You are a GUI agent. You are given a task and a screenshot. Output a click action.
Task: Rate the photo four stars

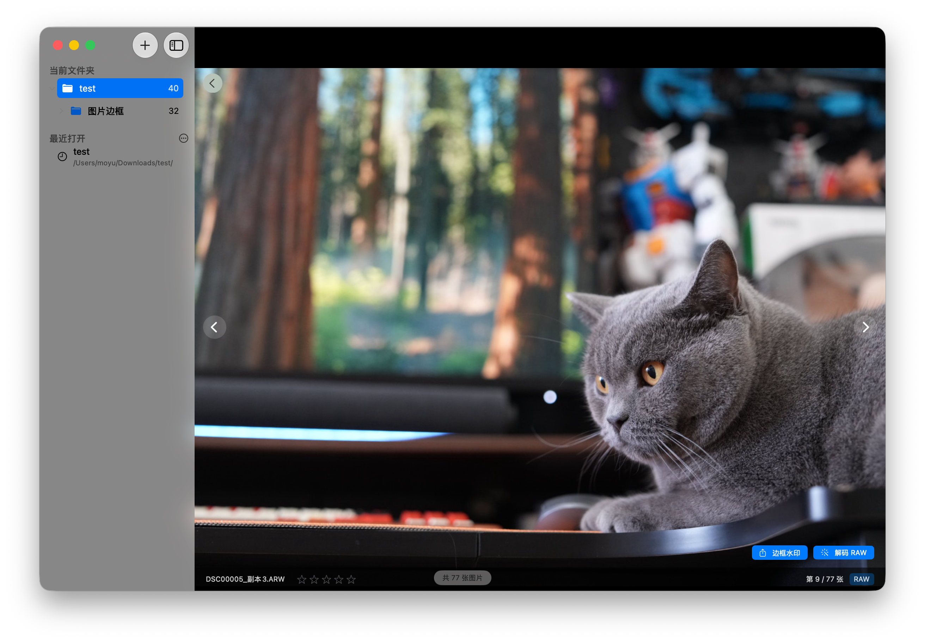(339, 579)
